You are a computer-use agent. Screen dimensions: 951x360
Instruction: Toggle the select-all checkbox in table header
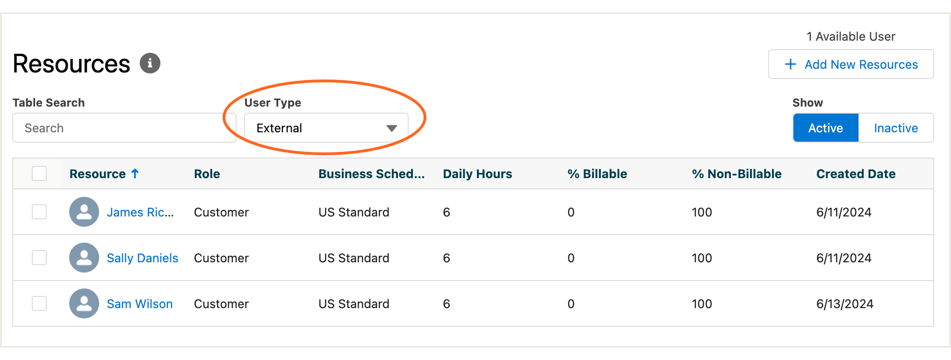pos(39,173)
